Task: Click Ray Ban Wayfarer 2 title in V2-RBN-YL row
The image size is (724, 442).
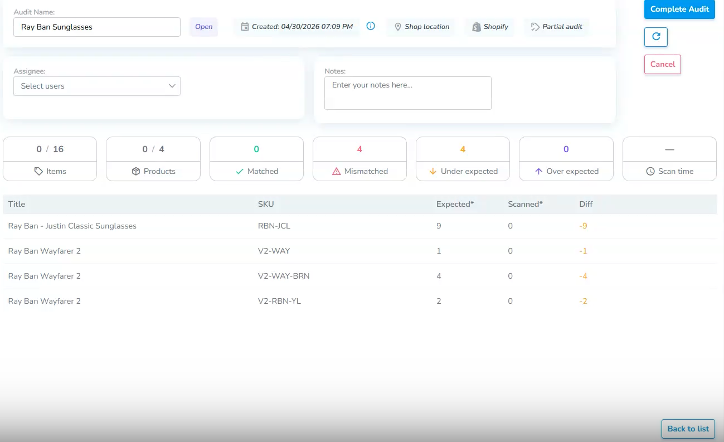Action: [45, 301]
